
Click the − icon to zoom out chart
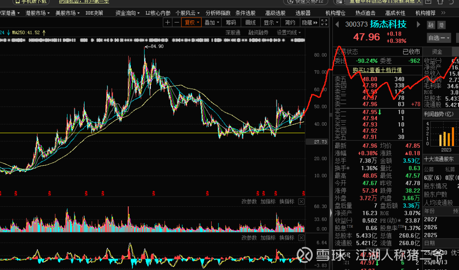point(178,22)
